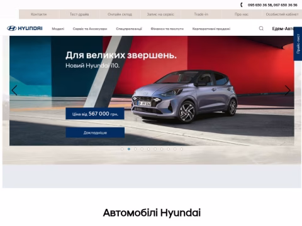Advance carousel with right arrow

click(288, 90)
